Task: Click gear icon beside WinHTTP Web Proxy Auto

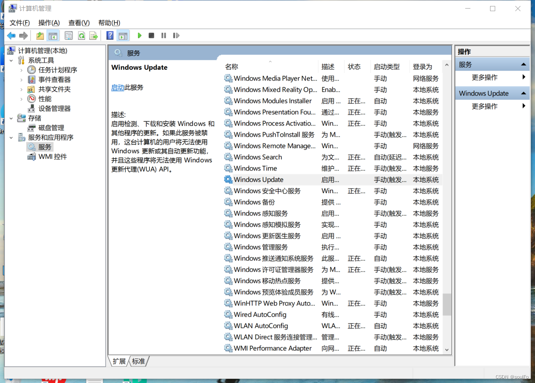Action: pyautogui.click(x=228, y=303)
